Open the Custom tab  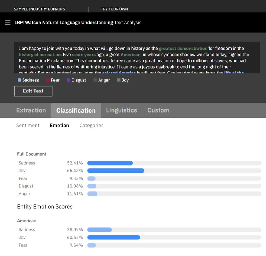click(159, 110)
